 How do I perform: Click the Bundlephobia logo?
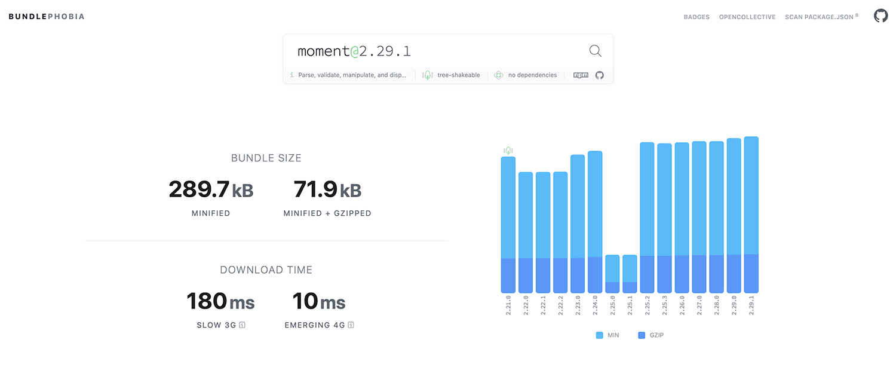[45, 16]
